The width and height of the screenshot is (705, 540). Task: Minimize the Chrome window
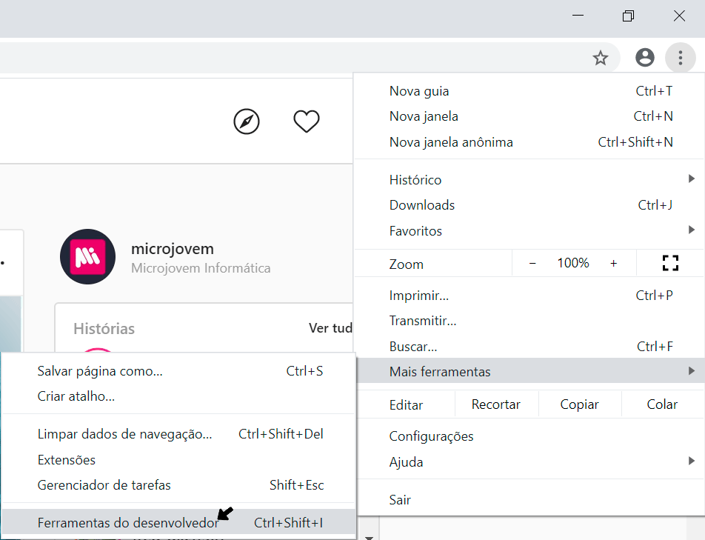(x=578, y=16)
